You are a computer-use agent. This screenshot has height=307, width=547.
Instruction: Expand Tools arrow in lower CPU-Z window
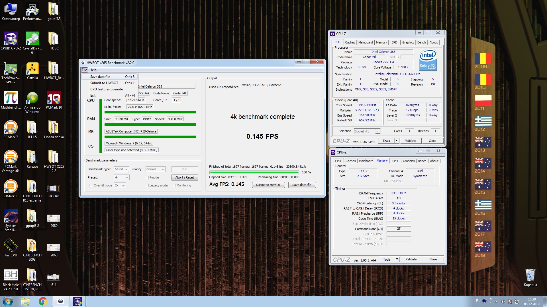click(x=397, y=259)
